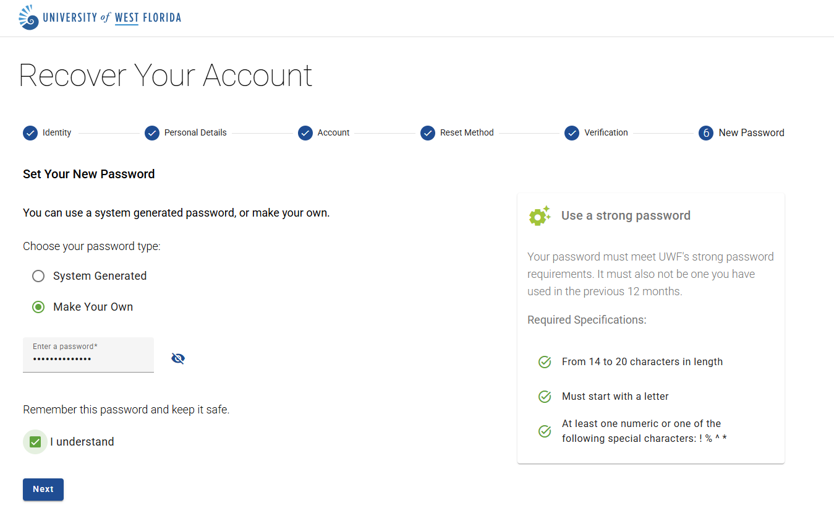Click the Required Specifications text
Screen dimensions: 834x531
pos(587,320)
